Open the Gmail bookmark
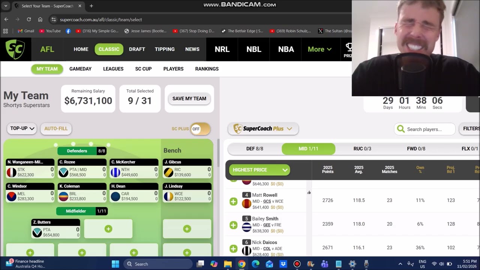The image size is (480, 270). click(x=25, y=31)
